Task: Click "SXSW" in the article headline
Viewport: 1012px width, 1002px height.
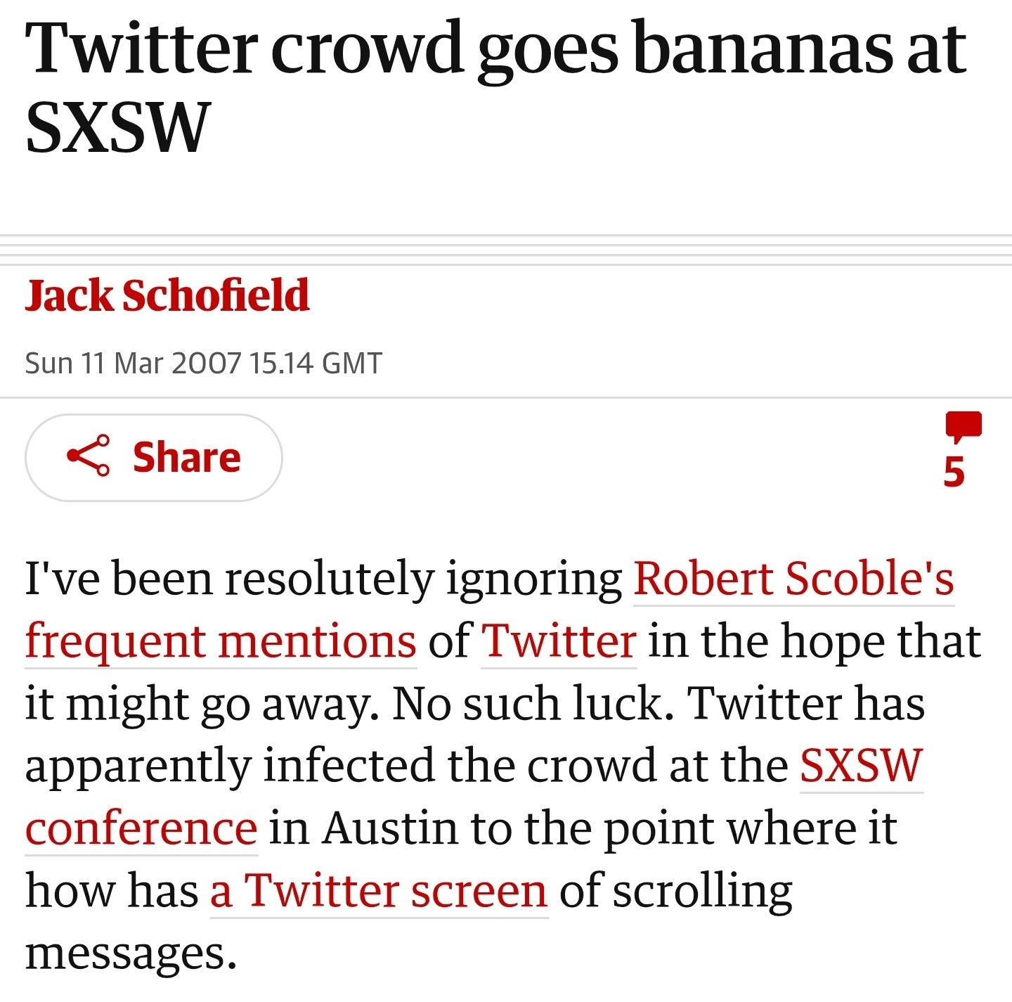Action: click(117, 128)
